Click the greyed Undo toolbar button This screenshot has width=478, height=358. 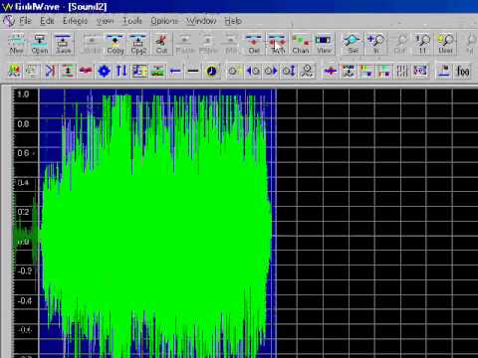(91, 44)
